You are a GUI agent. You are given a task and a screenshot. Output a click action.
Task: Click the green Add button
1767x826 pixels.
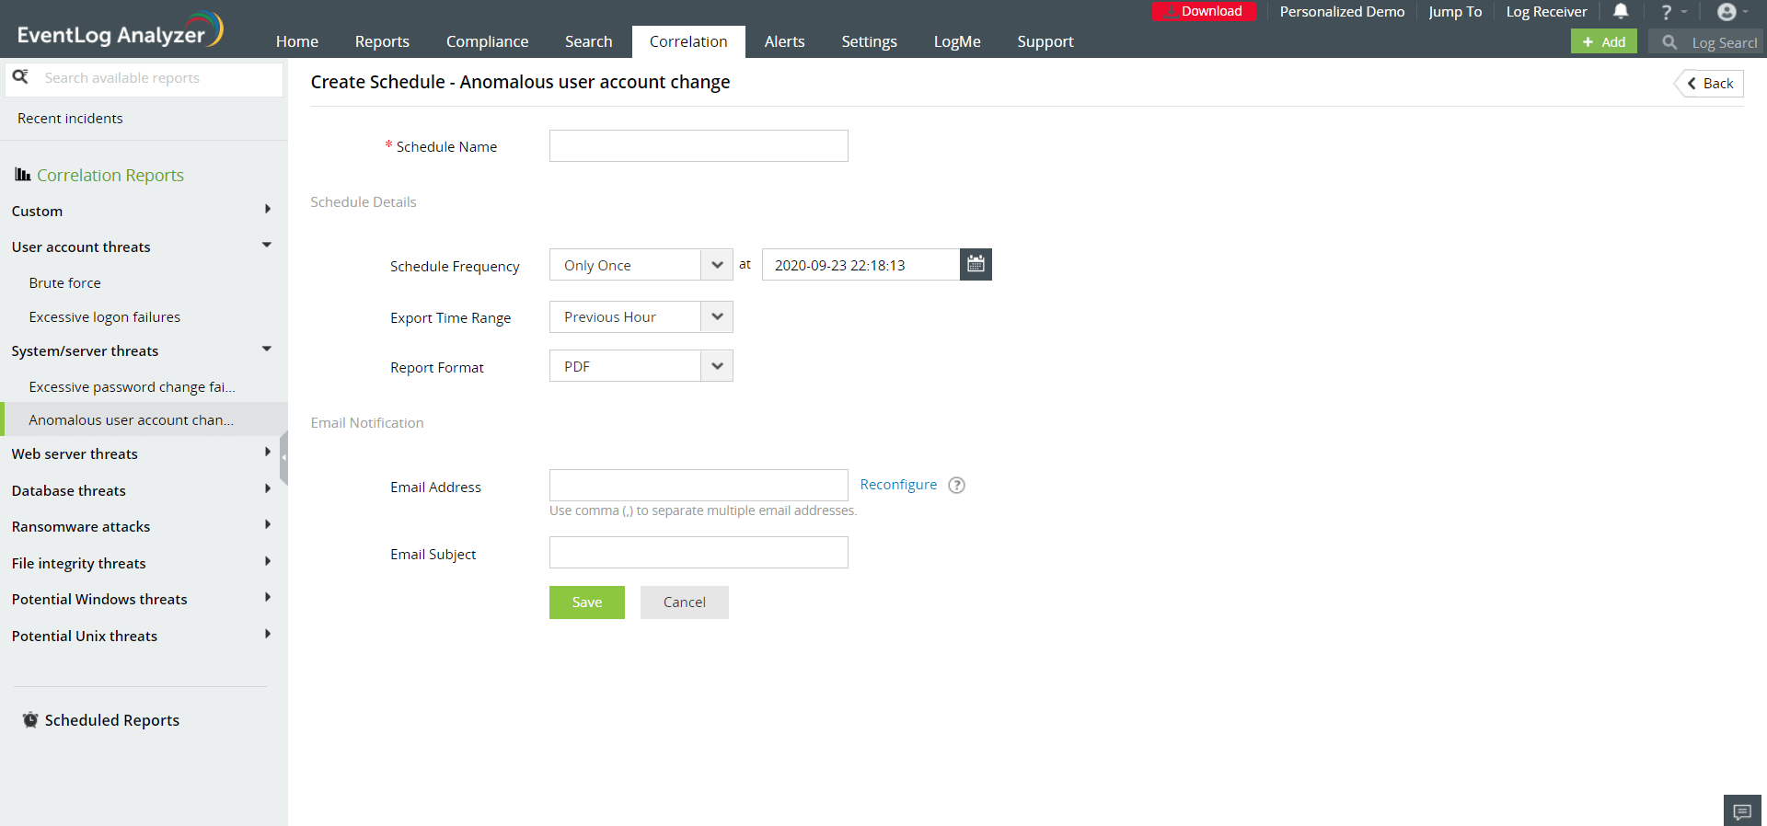(x=1604, y=41)
